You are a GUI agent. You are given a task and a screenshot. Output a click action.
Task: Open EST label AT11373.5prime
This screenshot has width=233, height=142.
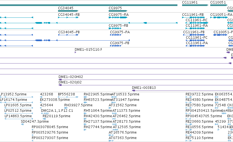pos(126,111)
